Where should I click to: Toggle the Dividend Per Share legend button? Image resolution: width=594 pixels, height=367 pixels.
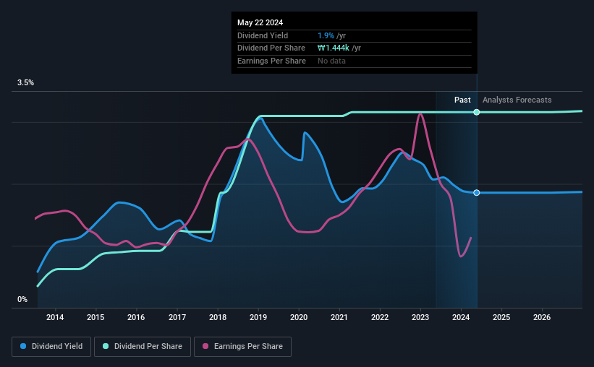(x=143, y=347)
